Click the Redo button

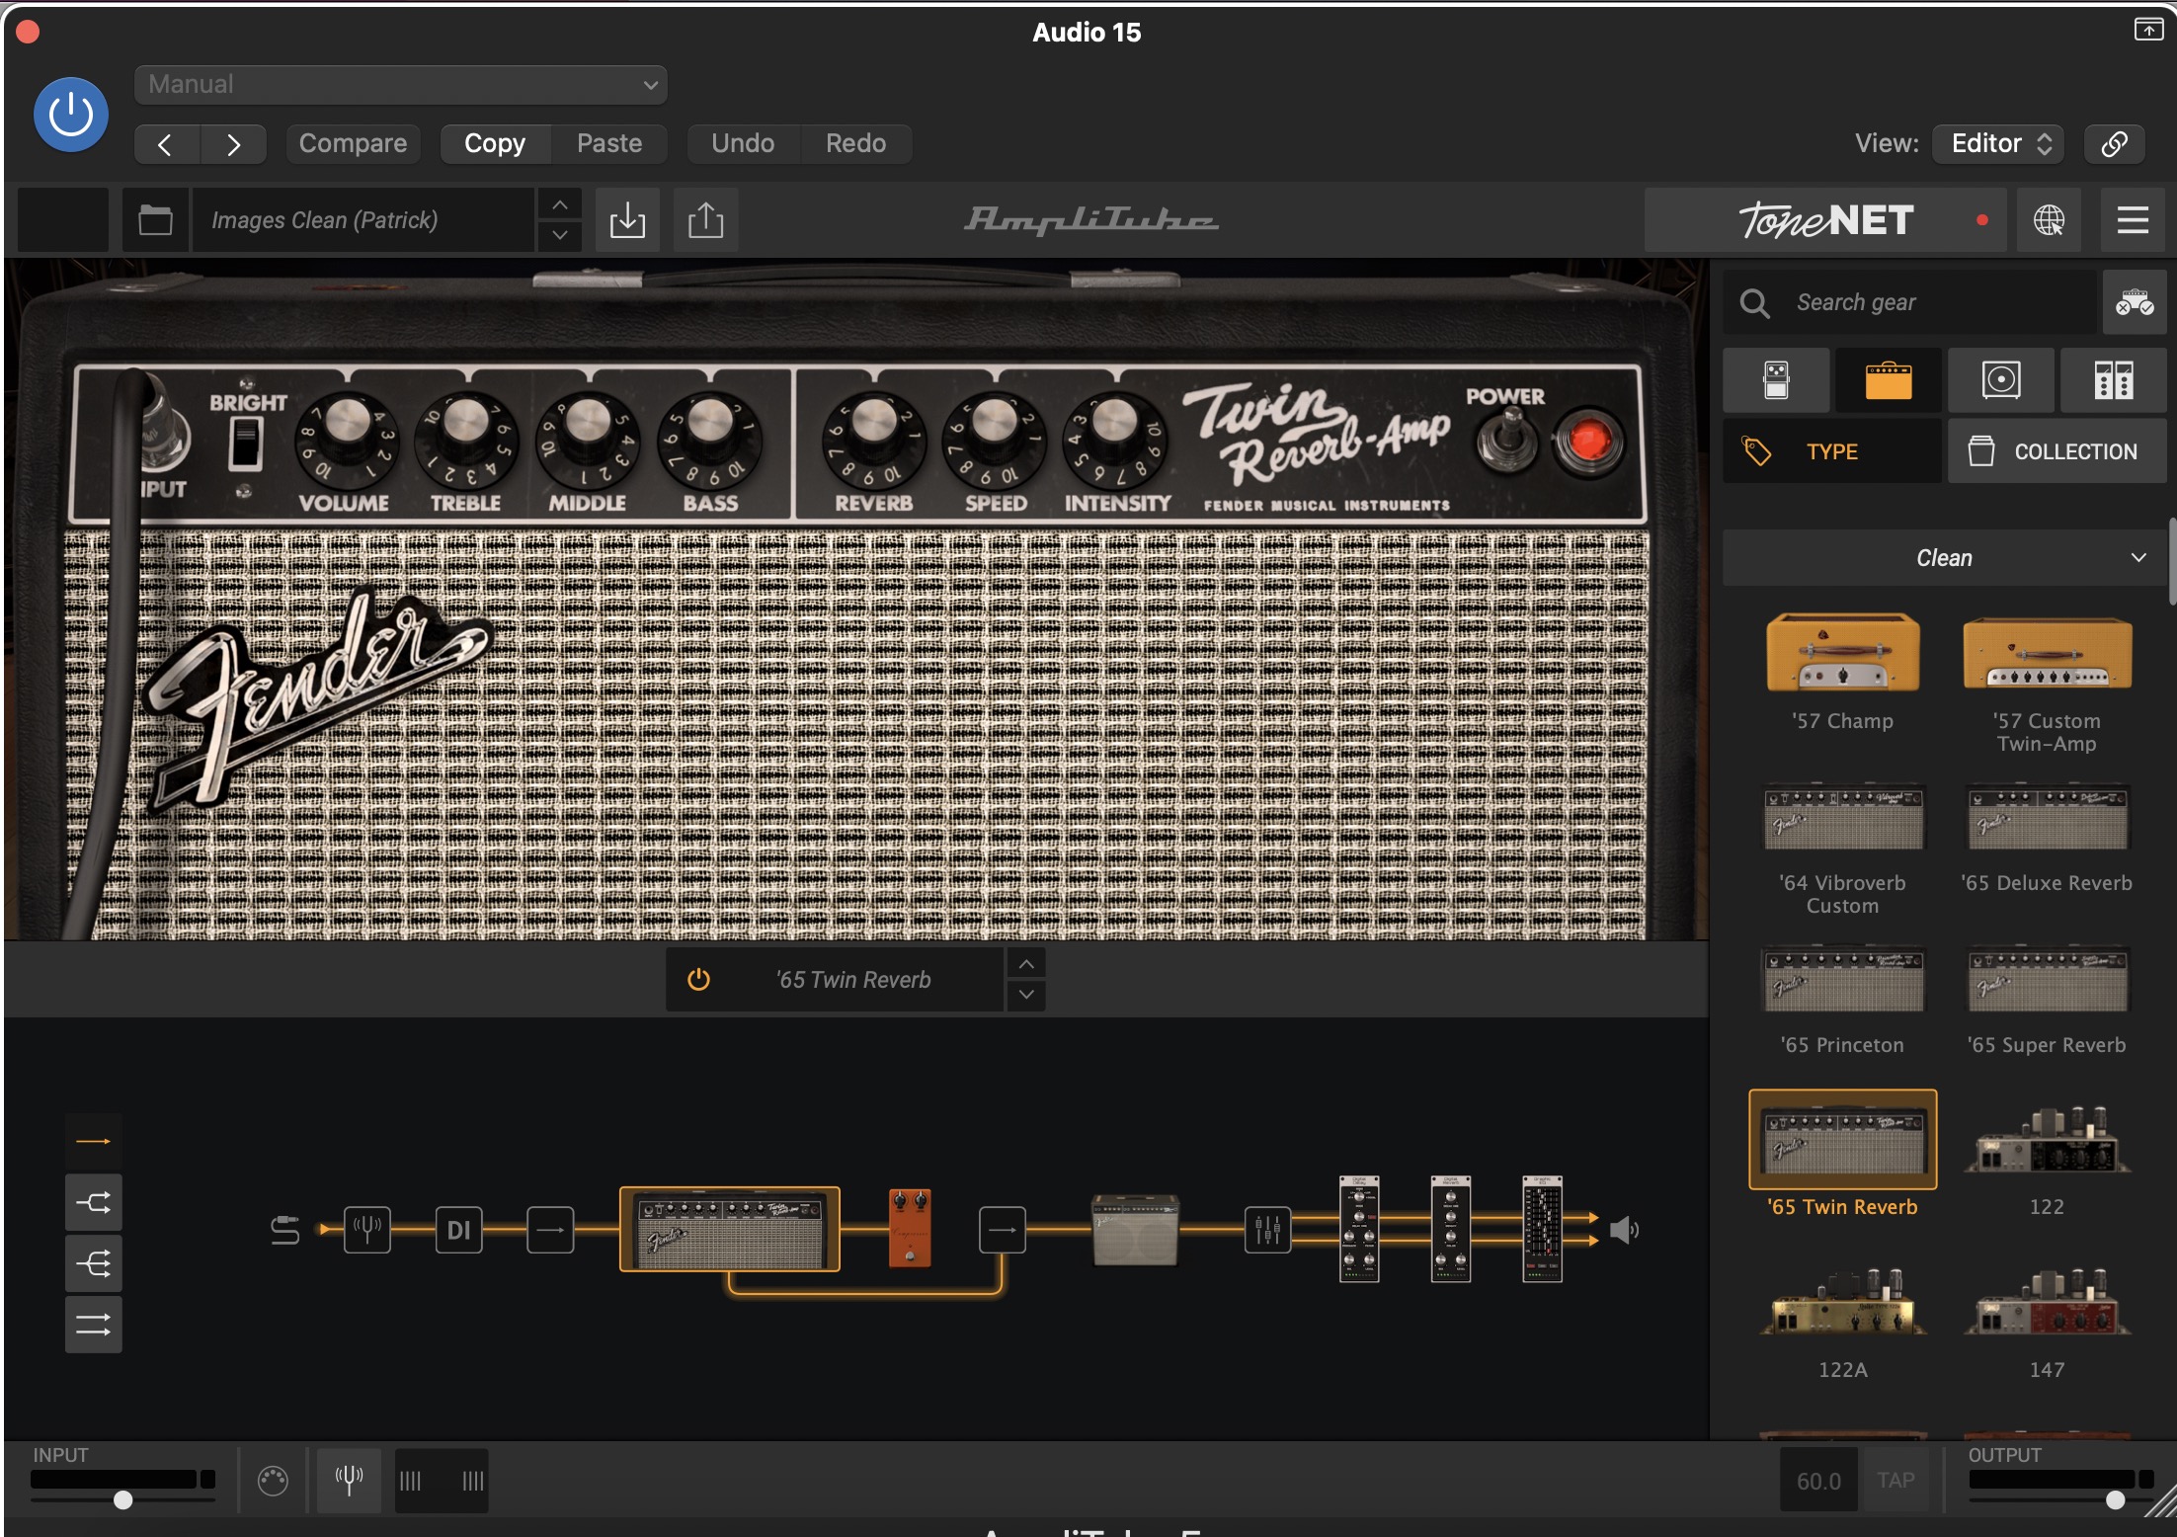[x=855, y=144]
